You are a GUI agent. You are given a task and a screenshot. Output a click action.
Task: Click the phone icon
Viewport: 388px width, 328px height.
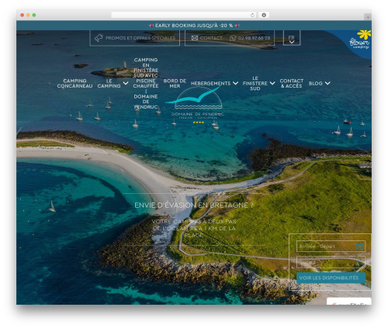pos(233,38)
